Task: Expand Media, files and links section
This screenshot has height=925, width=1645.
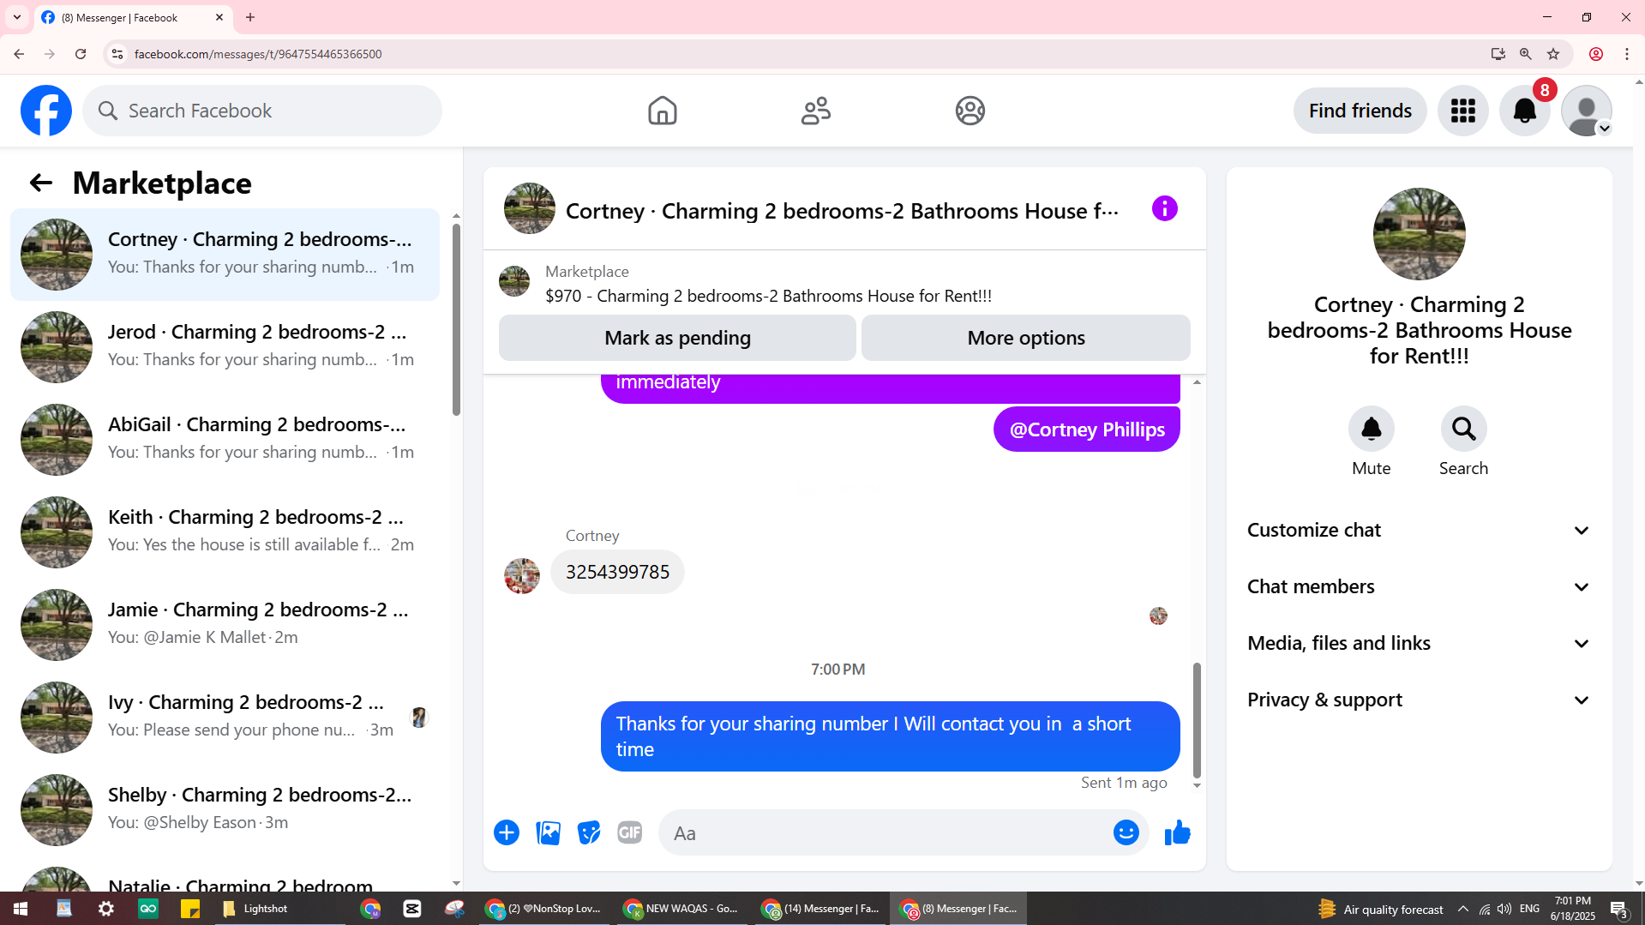Action: pyautogui.click(x=1420, y=643)
